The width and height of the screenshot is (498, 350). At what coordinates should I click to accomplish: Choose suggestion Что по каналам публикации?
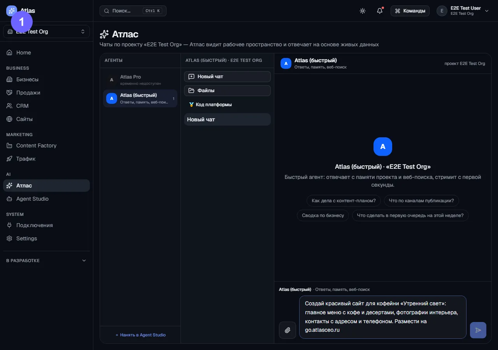coord(421,201)
